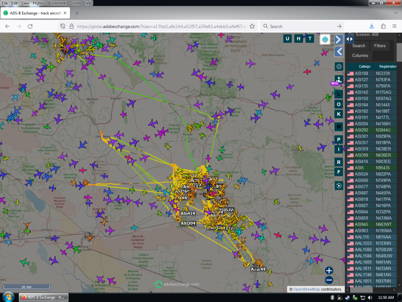Toggle the M multiselect button
The height and width of the screenshot is (302, 402).
tap(339, 127)
